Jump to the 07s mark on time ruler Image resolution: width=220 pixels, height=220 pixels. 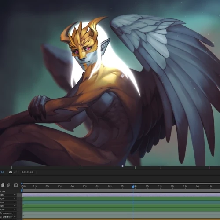[x=110, y=186]
